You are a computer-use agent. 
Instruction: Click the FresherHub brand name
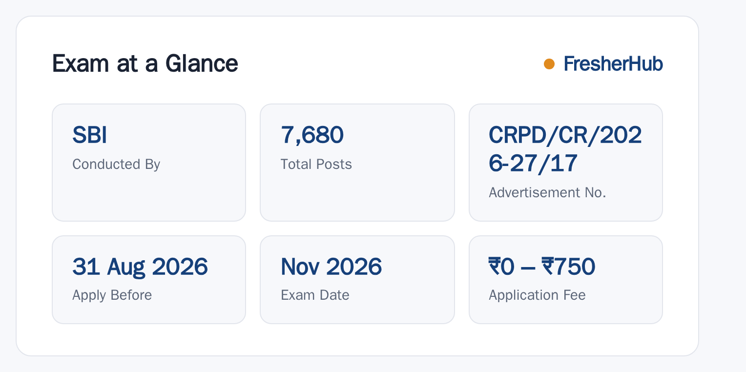(x=613, y=64)
